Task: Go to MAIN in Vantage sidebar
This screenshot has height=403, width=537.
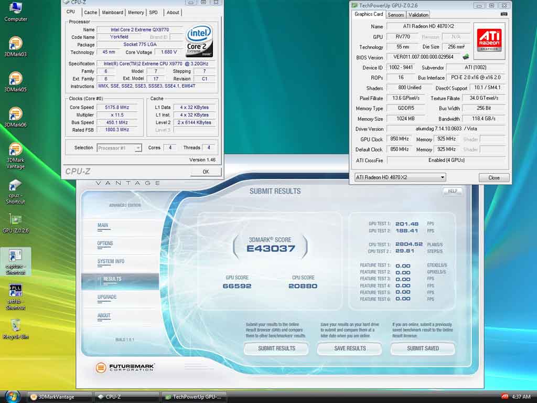Action: coord(103,225)
